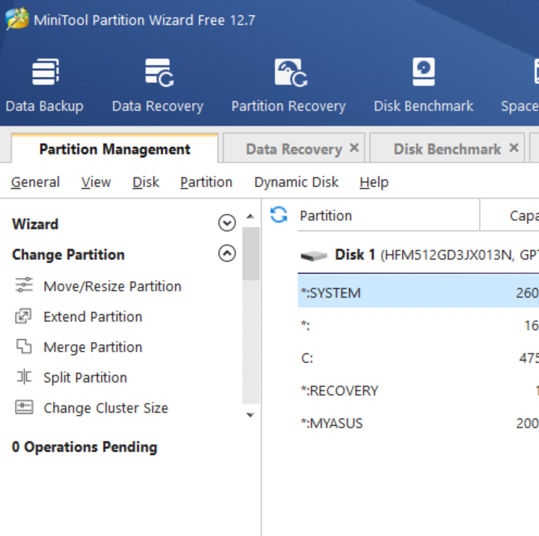Close the Disk Benchmark tab
The height and width of the screenshot is (536, 539).
514,148
